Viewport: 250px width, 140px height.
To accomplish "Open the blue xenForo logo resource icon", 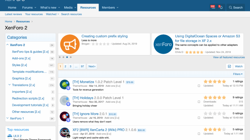I will (x=163, y=44).
